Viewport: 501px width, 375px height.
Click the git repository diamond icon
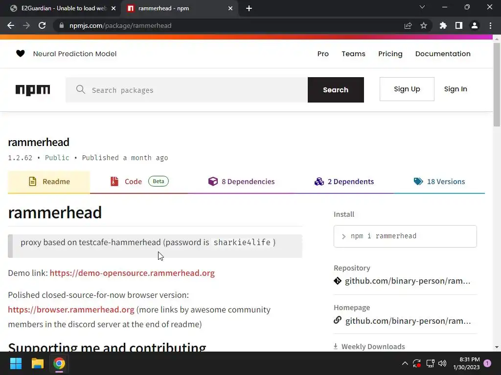pyautogui.click(x=338, y=281)
